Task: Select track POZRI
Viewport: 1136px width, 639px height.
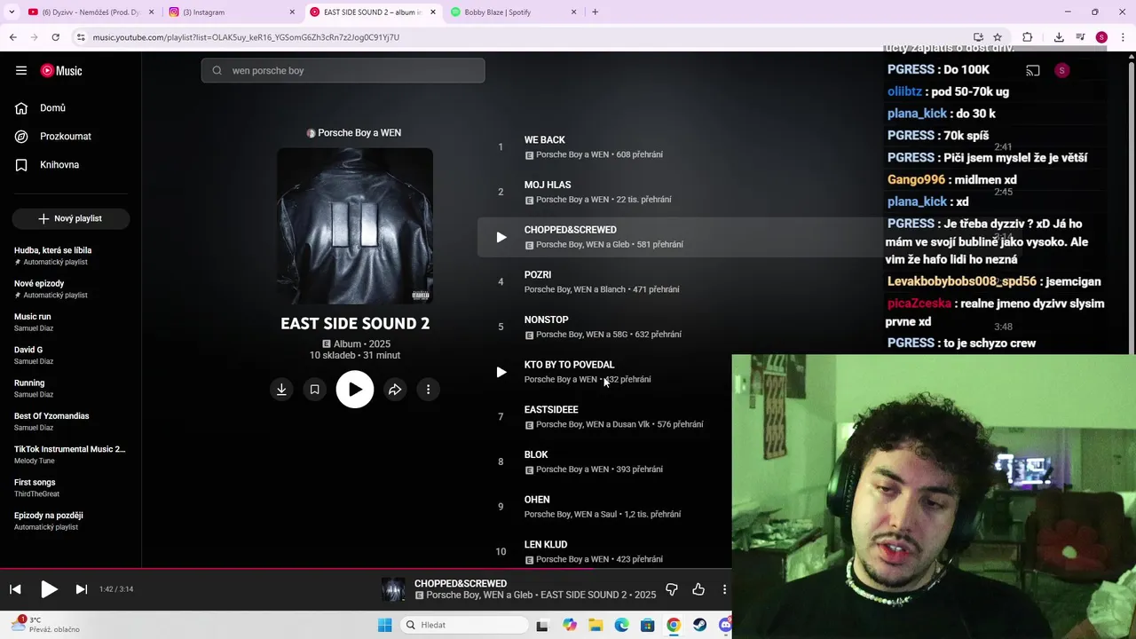Action: tap(538, 275)
